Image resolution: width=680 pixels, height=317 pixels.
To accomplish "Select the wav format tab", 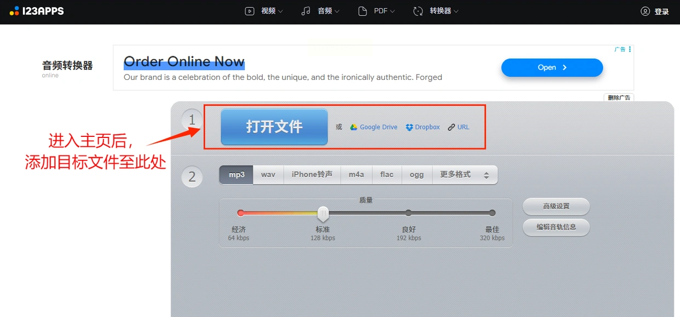I will click(268, 175).
